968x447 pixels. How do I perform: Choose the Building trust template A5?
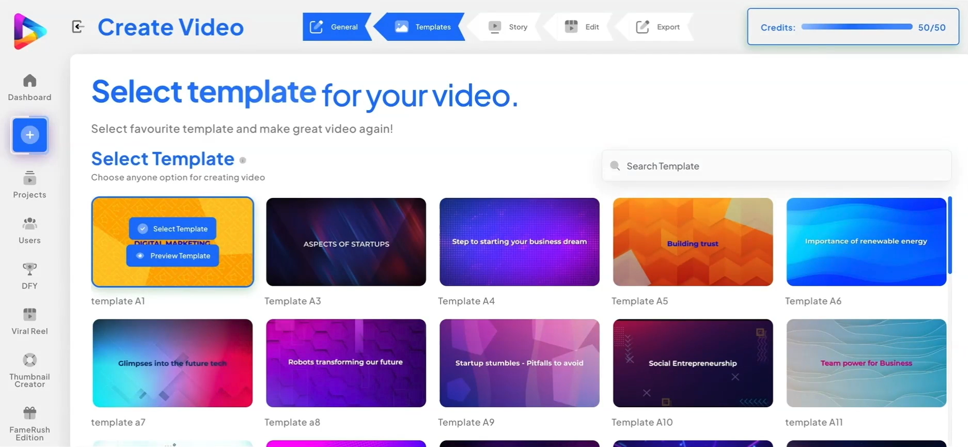click(693, 242)
